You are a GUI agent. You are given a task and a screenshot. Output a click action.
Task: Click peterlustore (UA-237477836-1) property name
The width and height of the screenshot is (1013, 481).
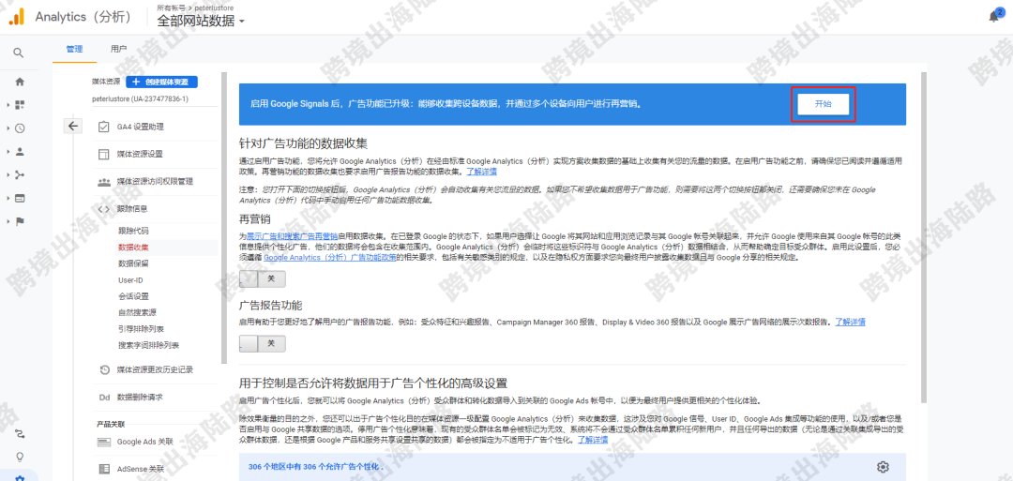tap(140, 98)
